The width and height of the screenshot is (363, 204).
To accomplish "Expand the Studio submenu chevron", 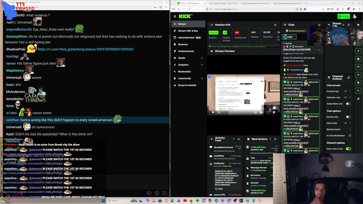I will click(x=202, y=58).
